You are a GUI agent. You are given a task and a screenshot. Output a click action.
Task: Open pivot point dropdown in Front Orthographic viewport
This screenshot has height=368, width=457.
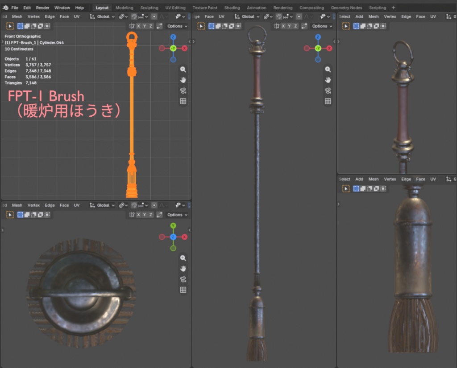(123, 16)
